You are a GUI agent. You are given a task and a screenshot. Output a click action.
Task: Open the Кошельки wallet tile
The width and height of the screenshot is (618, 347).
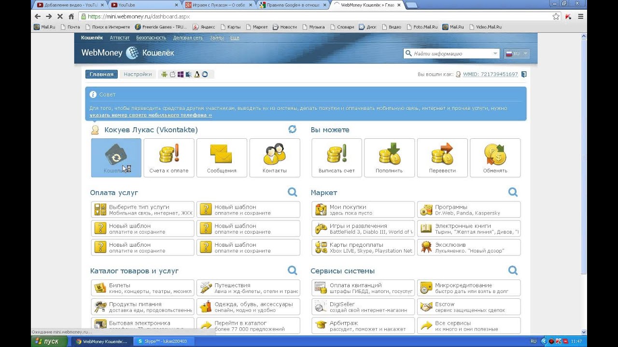coord(116,158)
